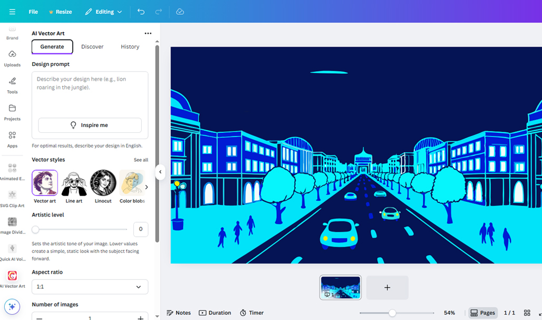Expand the Editing mode menu
Image resolution: width=542 pixels, height=320 pixels.
click(x=103, y=11)
